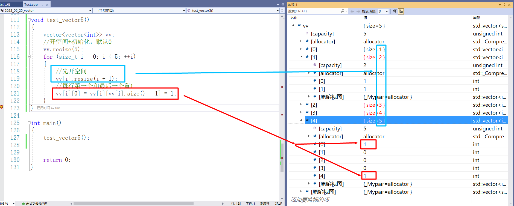
Task: Click the 字符: 1 status item
Action: 250,204
